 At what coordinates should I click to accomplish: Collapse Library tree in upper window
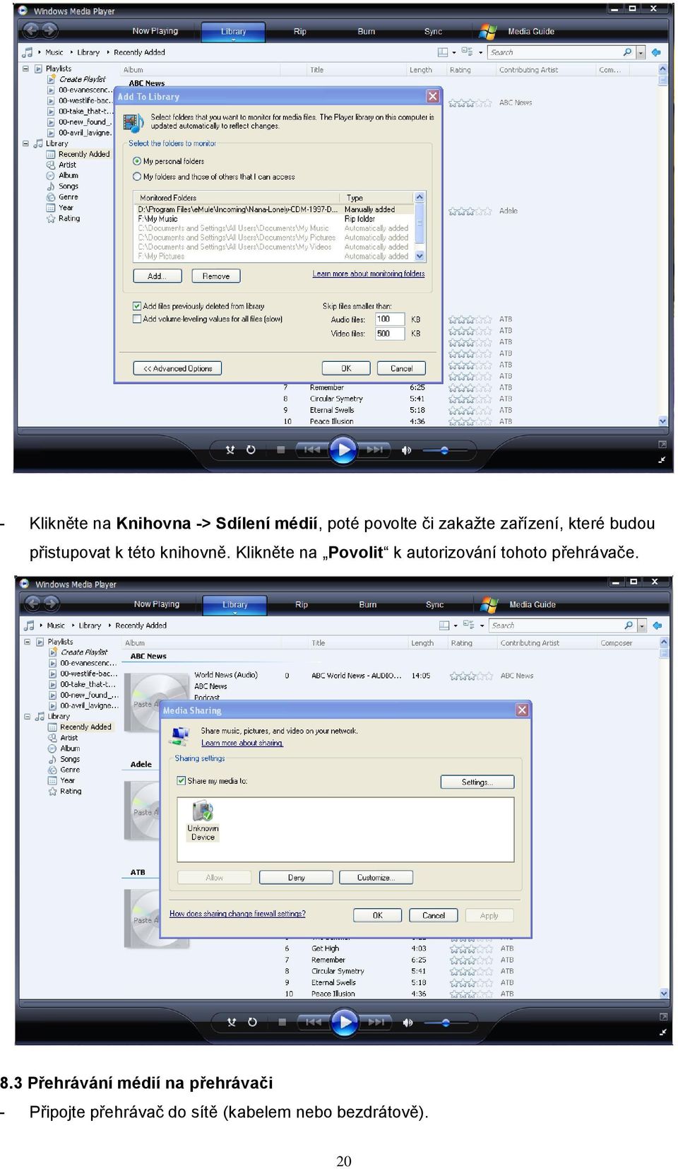[26, 143]
